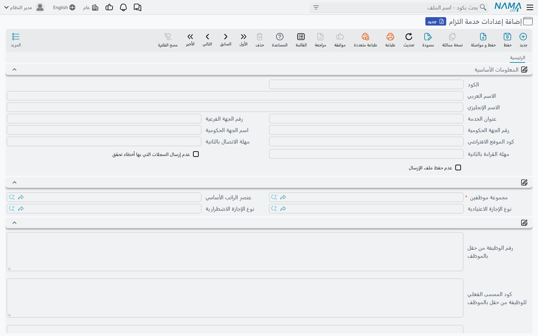Search lookup icon in مجموعة موظفين field
538x336 pixels.
pyautogui.click(x=274, y=197)
